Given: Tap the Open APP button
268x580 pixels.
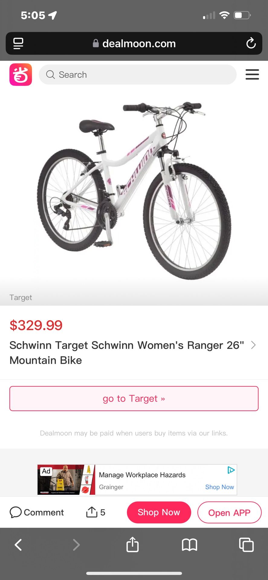Looking at the screenshot, I should [229, 513].
